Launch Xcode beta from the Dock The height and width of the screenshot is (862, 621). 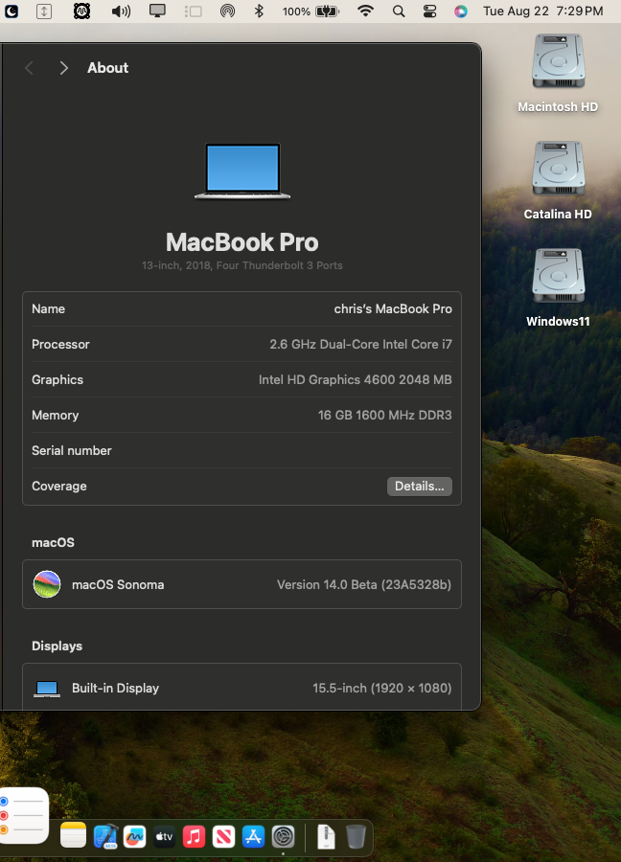coord(105,837)
